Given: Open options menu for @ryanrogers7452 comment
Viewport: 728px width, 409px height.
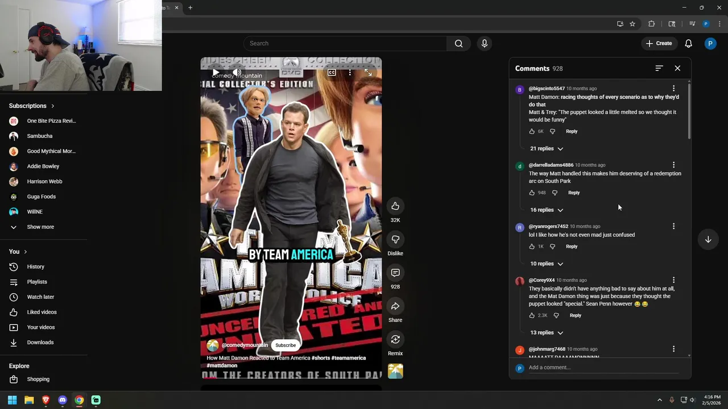Looking at the screenshot, I should [673, 227].
